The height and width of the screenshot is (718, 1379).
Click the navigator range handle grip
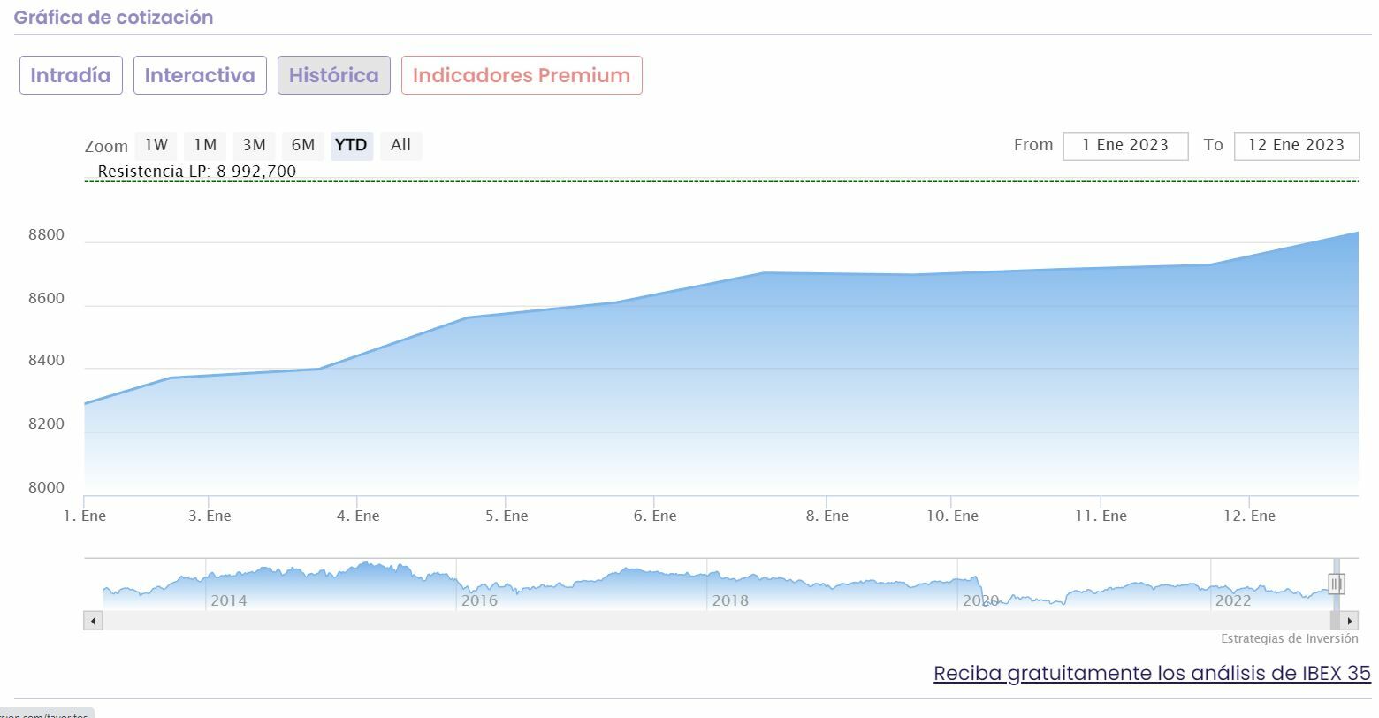pos(1336,584)
